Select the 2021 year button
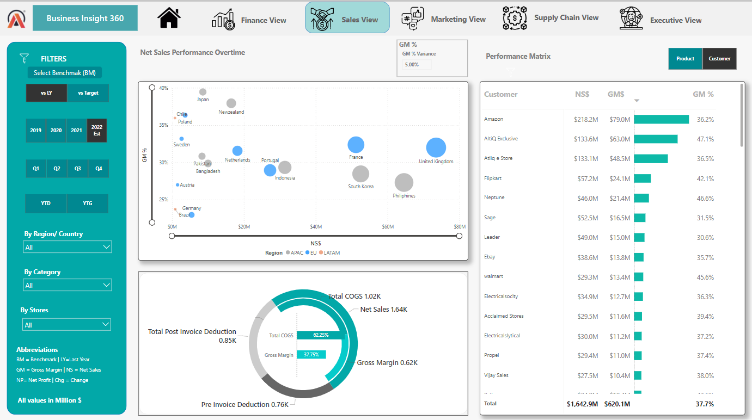Screen dimensions: 752x420 point(77,131)
